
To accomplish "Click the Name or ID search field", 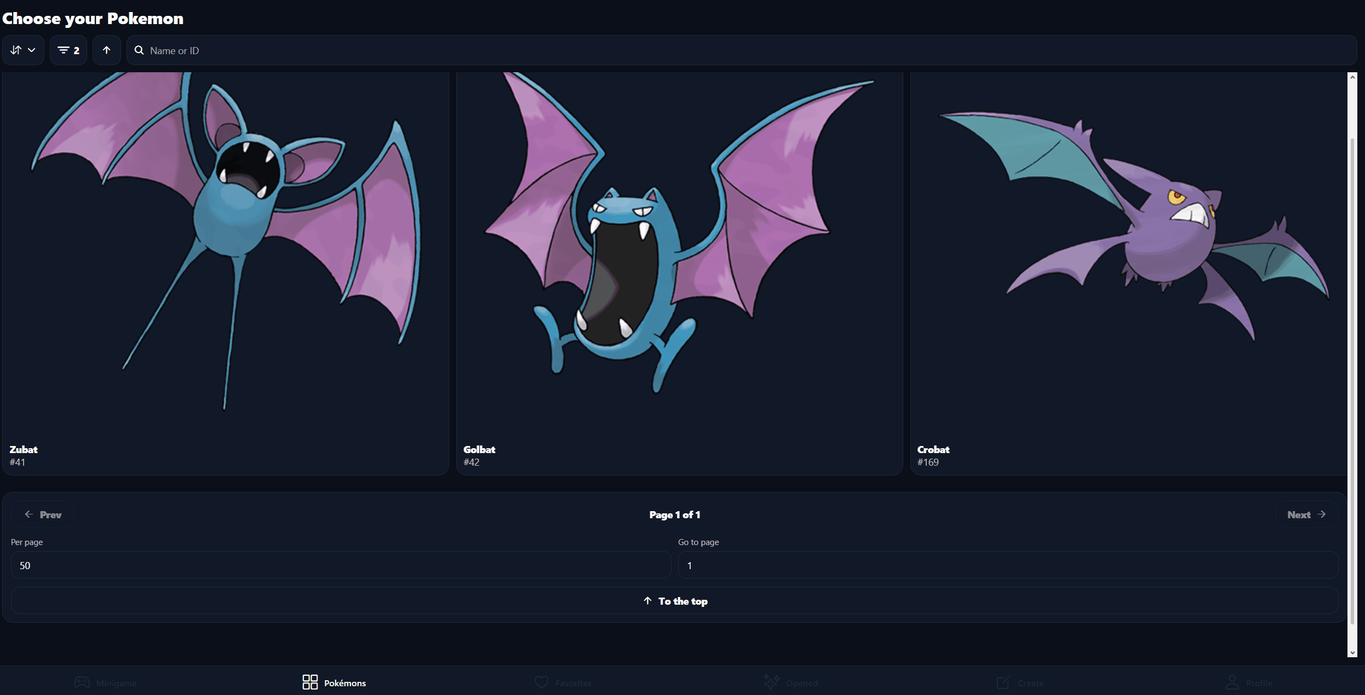I will point(742,50).
